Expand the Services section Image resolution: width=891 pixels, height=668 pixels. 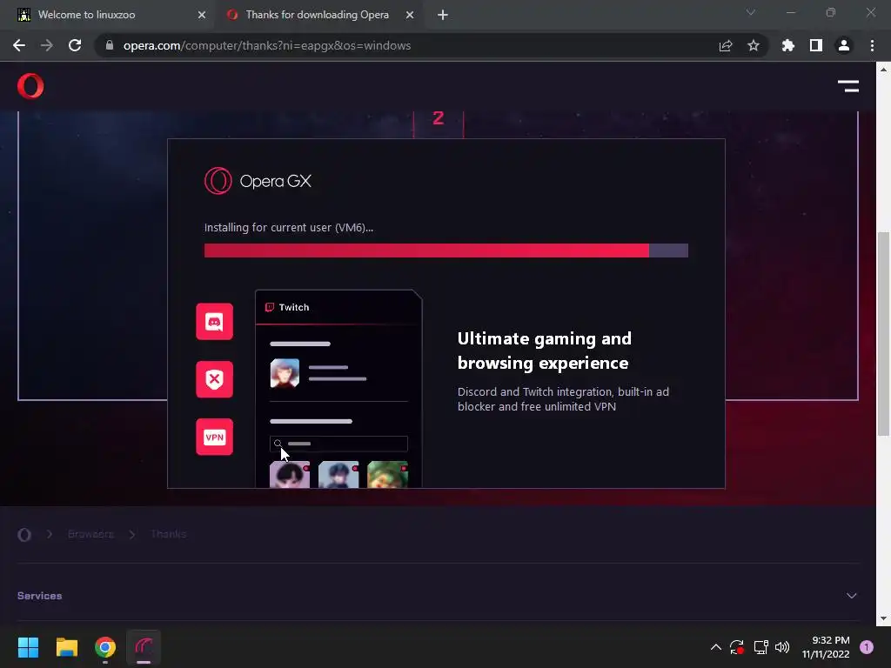tap(438, 596)
